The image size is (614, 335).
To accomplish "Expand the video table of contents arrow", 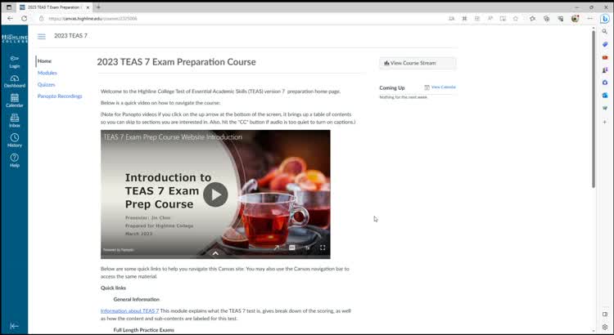I will [x=215, y=253].
